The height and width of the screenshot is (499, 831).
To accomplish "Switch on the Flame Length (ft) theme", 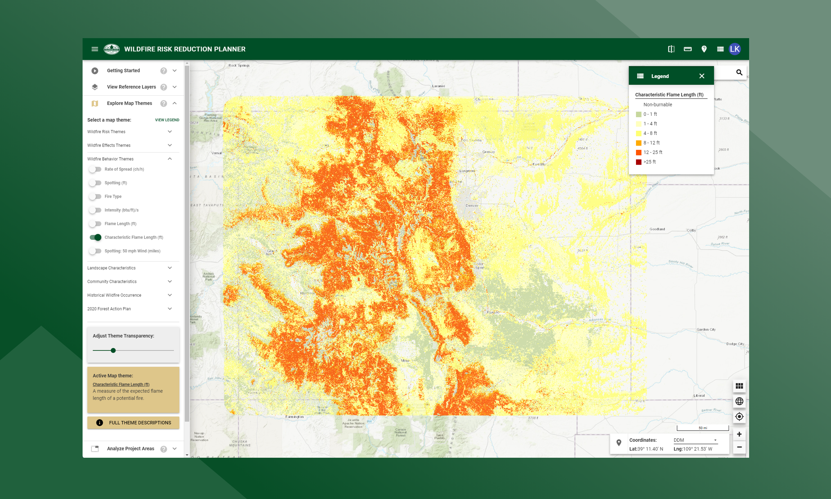I will (95, 224).
